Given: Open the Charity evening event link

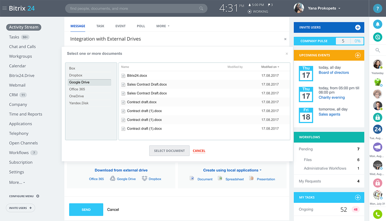Looking at the screenshot, I should 332,97.
